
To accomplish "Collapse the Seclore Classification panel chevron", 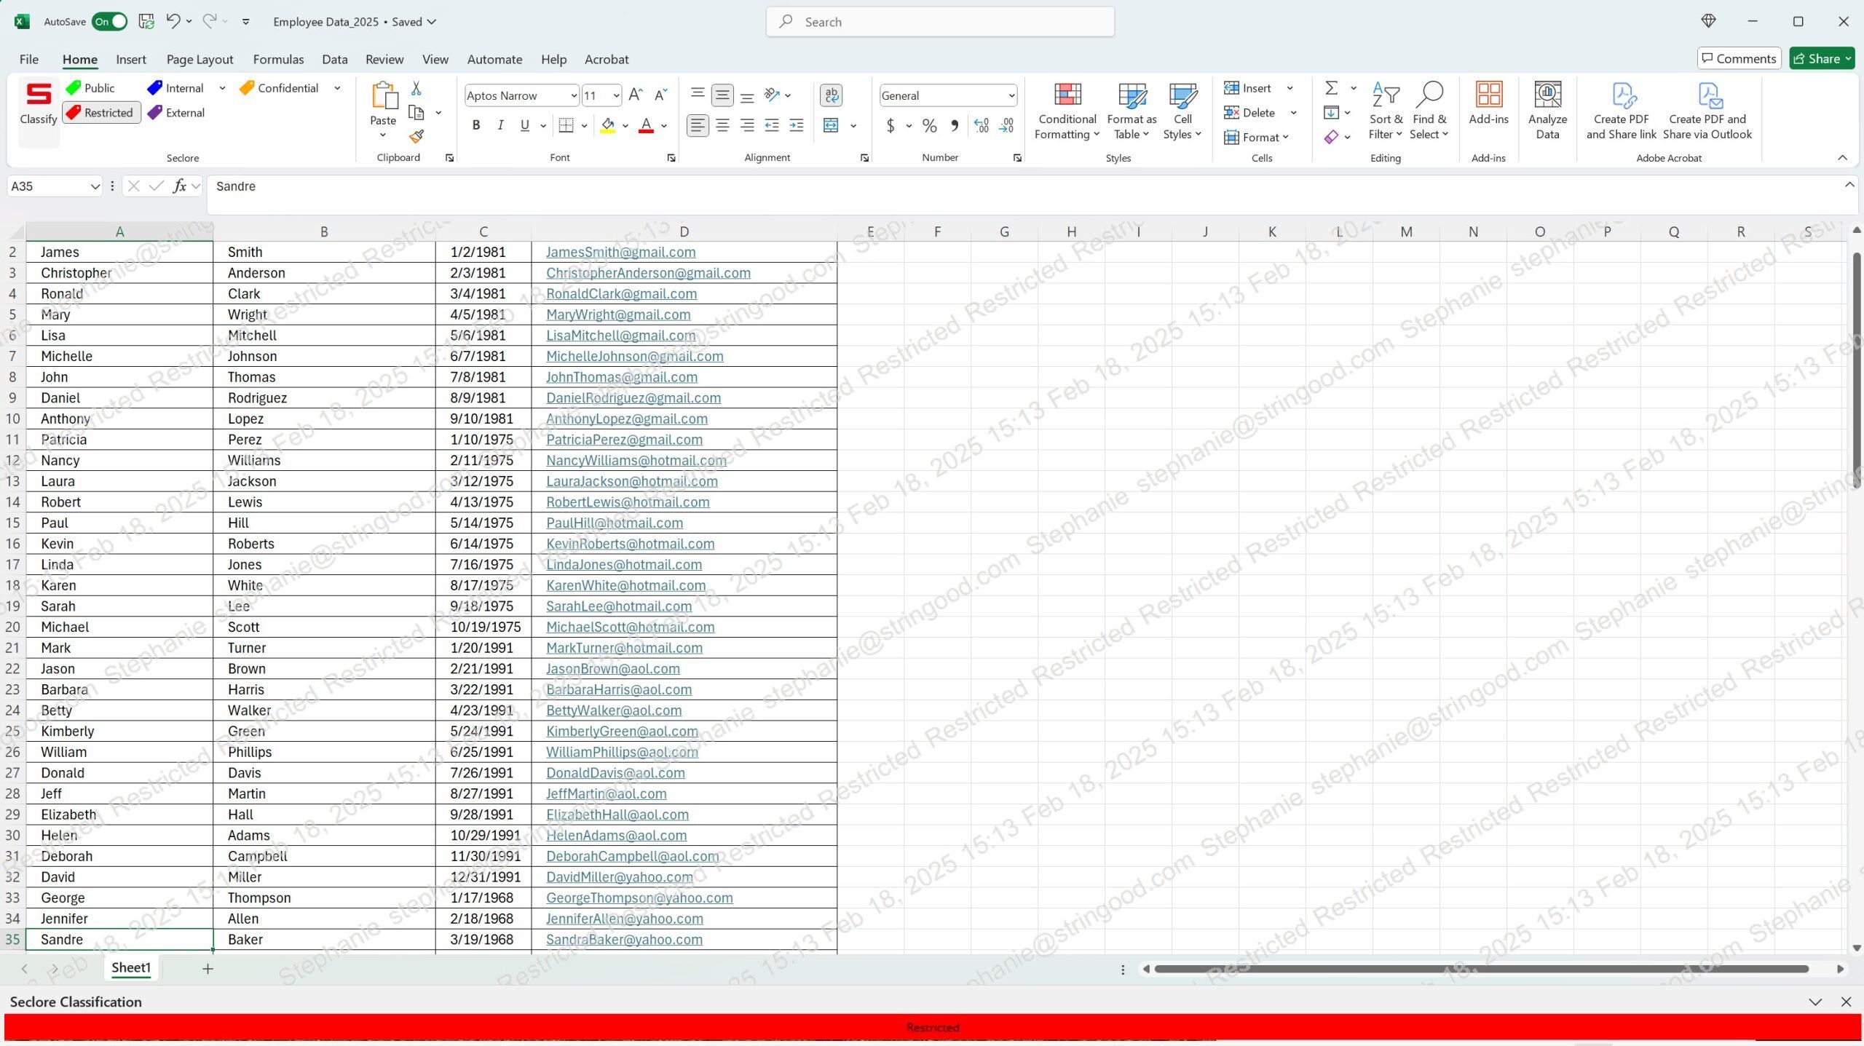I will point(1814,1002).
